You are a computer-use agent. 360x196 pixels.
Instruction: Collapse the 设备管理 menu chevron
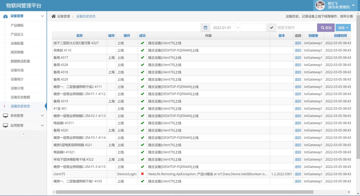point(42,16)
